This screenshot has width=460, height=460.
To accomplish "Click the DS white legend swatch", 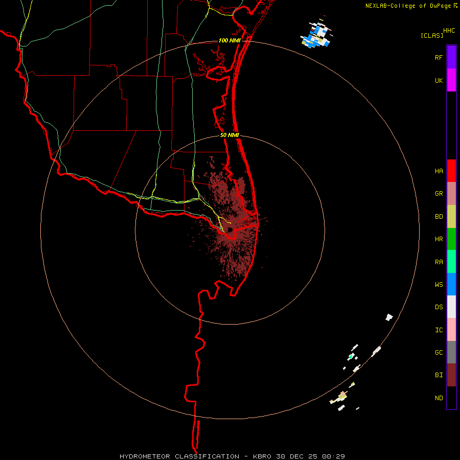I will click(451, 307).
